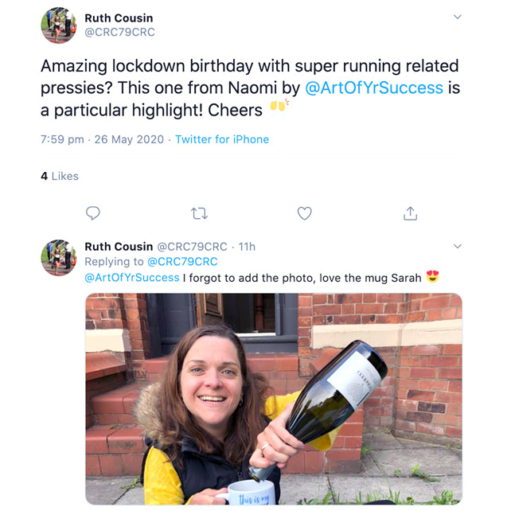Open the reply tweet's chevron menu

pos(457,246)
